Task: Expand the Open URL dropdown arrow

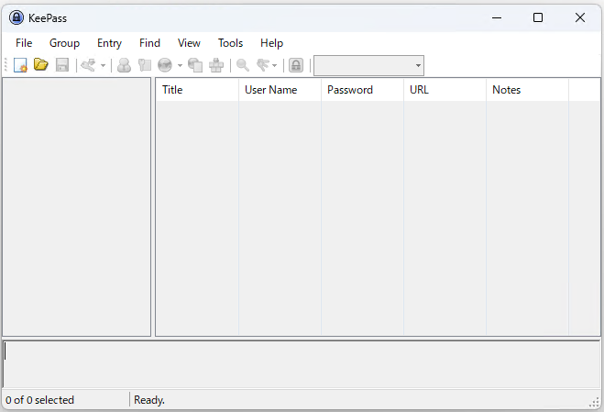Action: tap(180, 65)
